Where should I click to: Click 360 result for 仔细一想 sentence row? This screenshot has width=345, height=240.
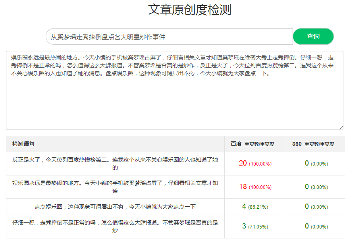click(x=307, y=226)
